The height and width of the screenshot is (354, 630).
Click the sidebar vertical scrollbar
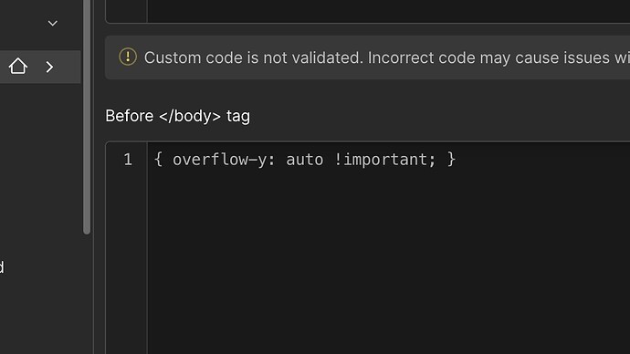87,117
